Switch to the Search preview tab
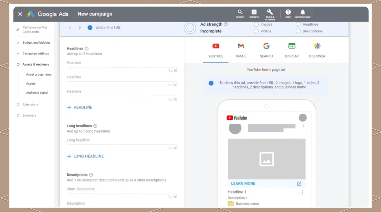 [266, 51]
